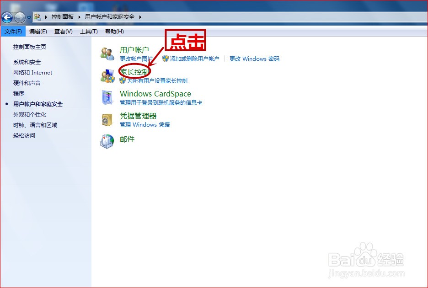Image resolution: width=428 pixels, height=288 pixels.
Task: Click the address bar user accounts icon
Action: coord(37,17)
